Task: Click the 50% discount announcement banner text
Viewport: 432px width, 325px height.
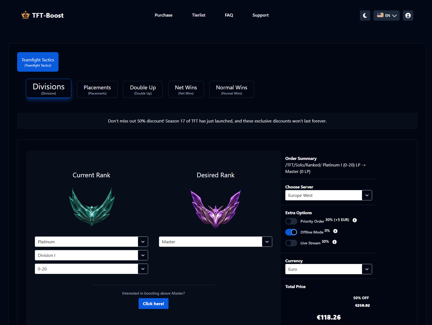Action: coord(217,121)
